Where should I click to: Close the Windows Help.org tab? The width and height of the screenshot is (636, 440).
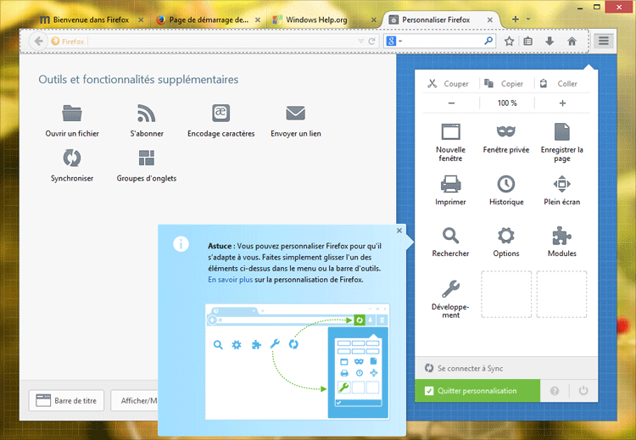click(374, 19)
